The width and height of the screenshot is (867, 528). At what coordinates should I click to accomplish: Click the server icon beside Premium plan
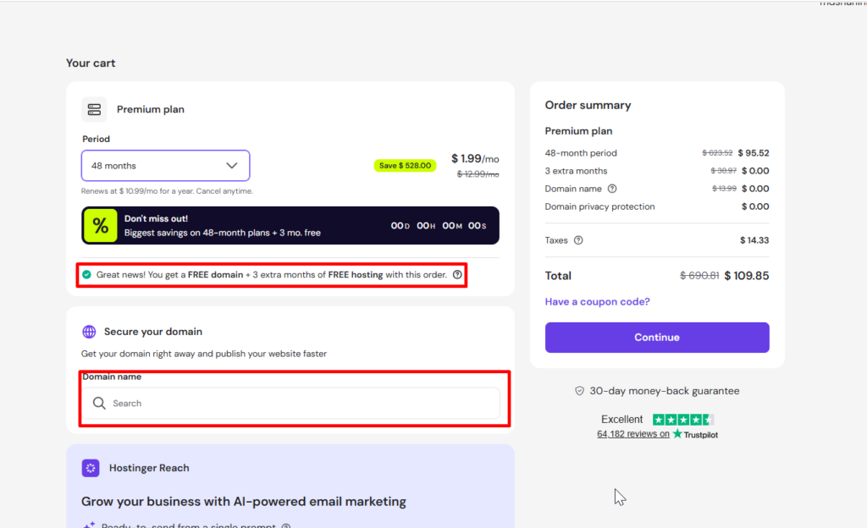coord(94,109)
